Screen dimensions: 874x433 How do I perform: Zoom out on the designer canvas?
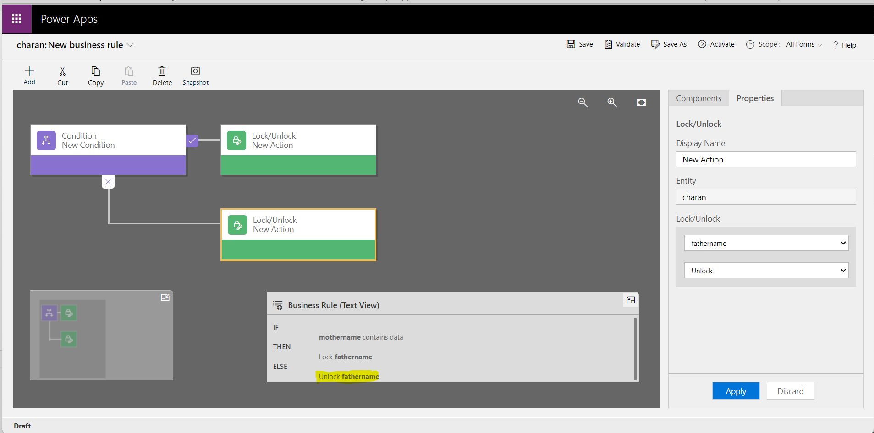pos(583,103)
